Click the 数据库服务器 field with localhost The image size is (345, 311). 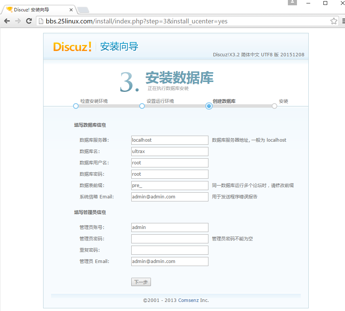tap(169, 140)
